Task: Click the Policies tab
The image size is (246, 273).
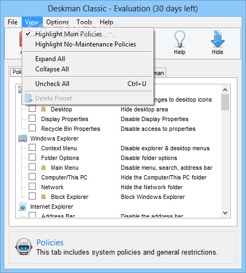Action: pyautogui.click(x=16, y=72)
